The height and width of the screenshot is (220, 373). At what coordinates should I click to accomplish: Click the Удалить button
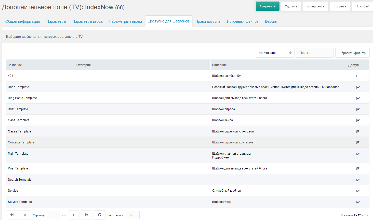(x=291, y=6)
